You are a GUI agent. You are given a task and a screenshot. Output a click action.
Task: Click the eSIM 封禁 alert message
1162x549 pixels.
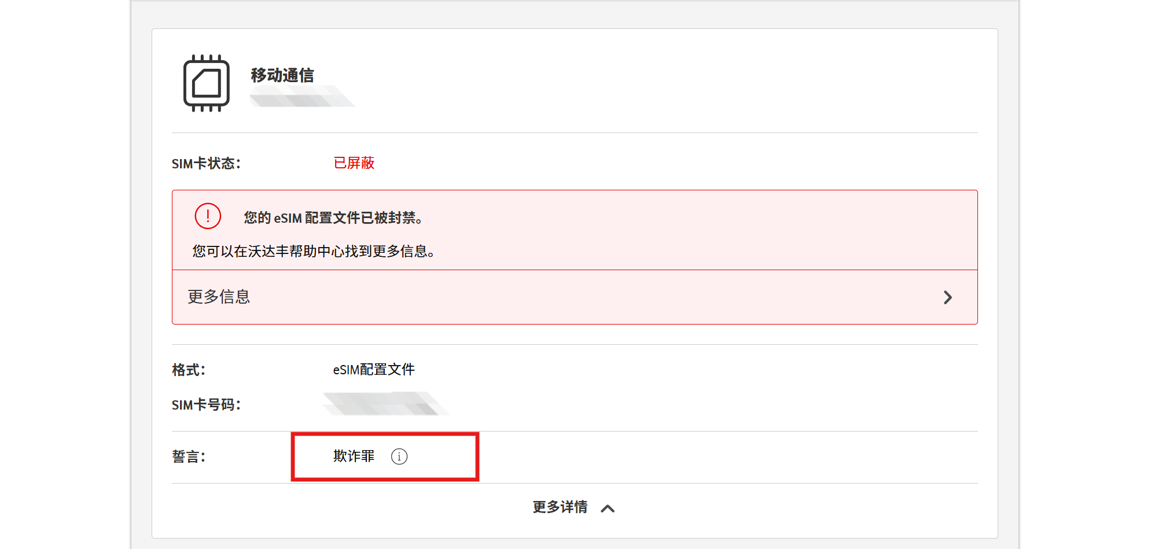pyautogui.click(x=333, y=219)
